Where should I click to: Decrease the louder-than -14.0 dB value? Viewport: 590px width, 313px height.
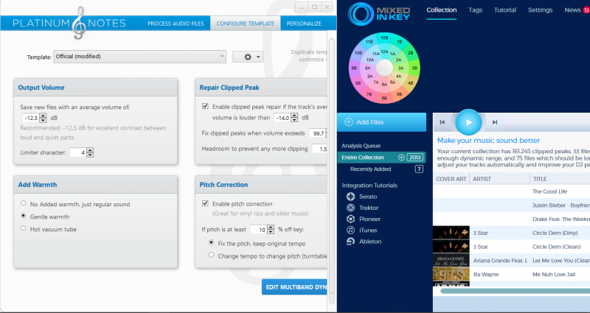294,120
